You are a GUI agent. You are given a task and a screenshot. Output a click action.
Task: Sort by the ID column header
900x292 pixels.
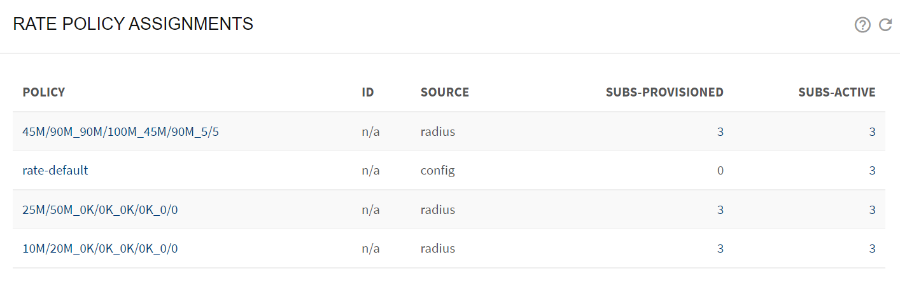click(x=368, y=92)
